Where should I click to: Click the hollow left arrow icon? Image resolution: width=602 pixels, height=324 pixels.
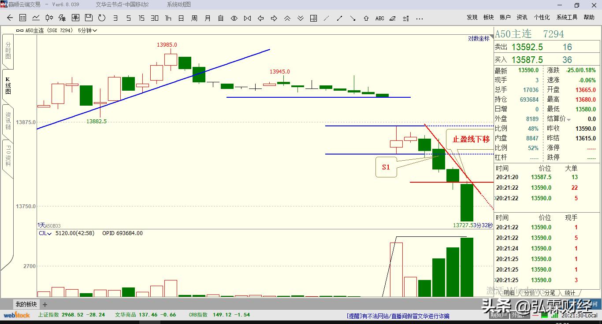coord(260,18)
